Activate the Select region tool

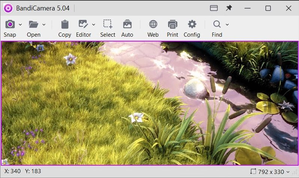108,25
